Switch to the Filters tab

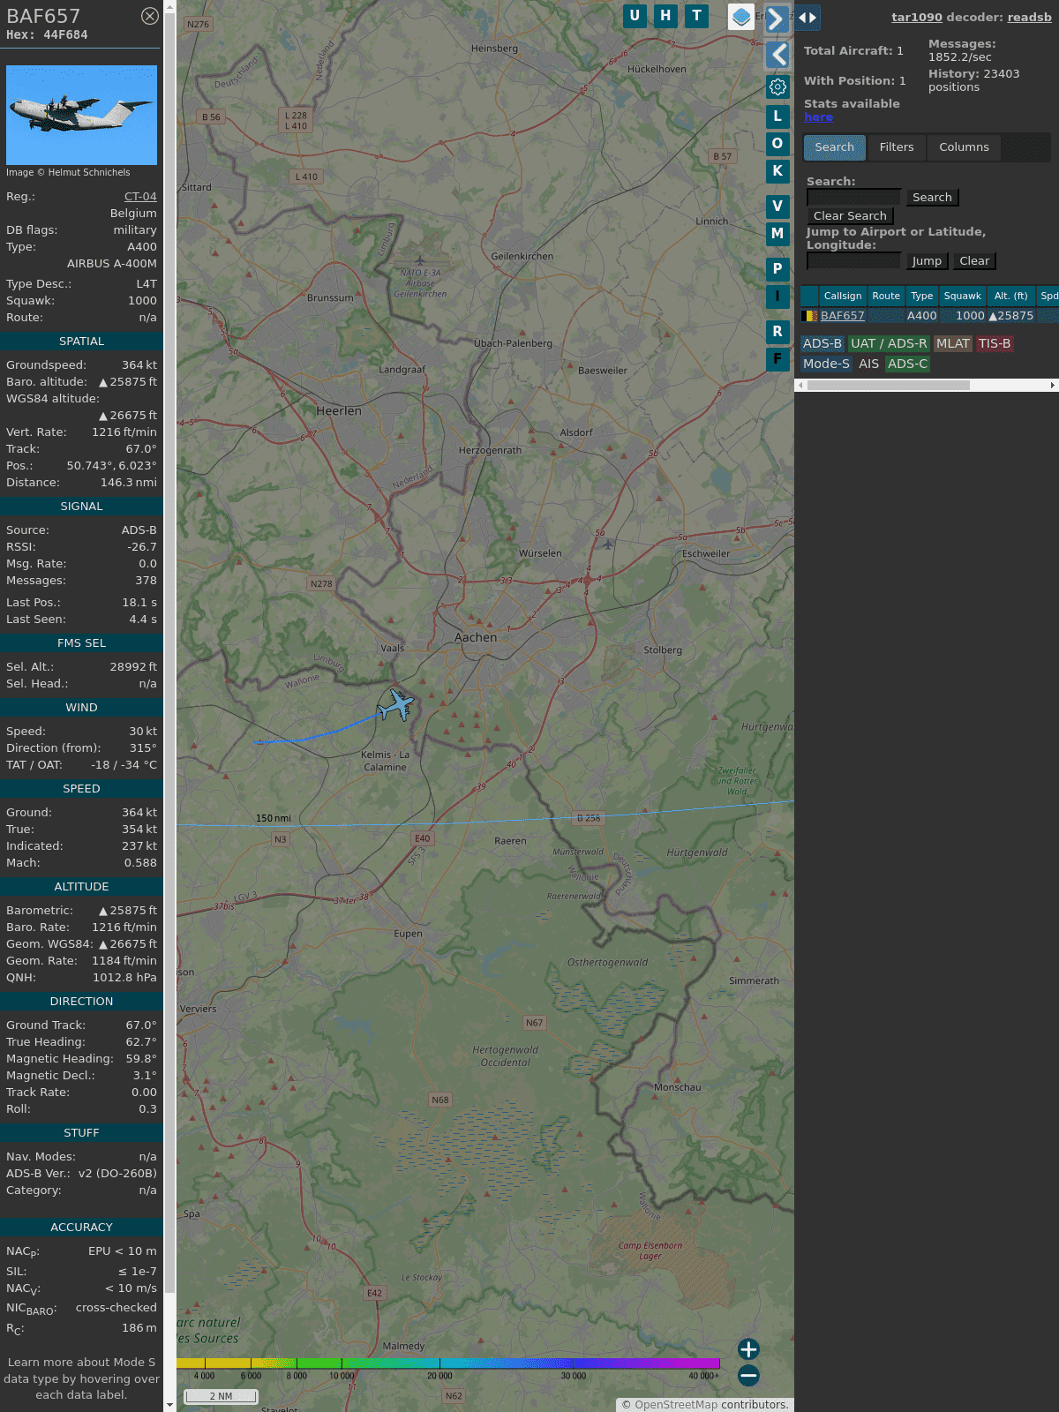tap(896, 147)
